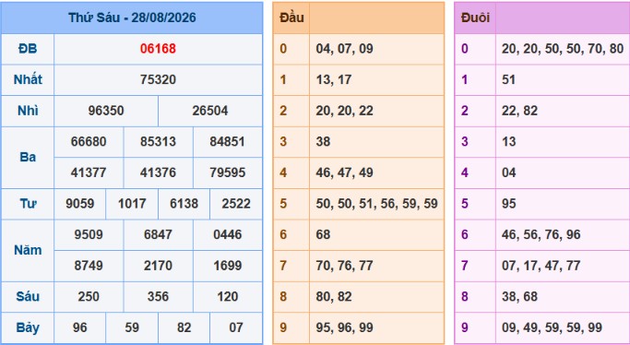The width and height of the screenshot is (630, 345).
Task: Click sixth prize number 120
Action: [x=228, y=296]
